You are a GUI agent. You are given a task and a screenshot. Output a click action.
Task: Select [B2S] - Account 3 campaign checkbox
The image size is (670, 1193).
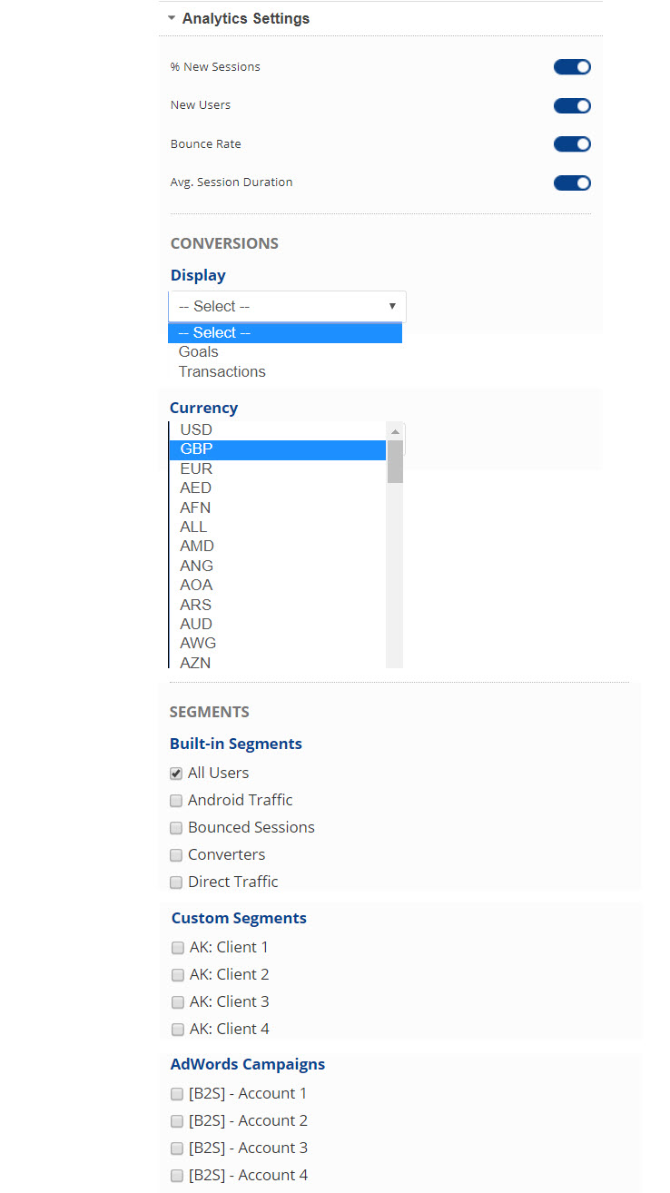click(x=177, y=1149)
